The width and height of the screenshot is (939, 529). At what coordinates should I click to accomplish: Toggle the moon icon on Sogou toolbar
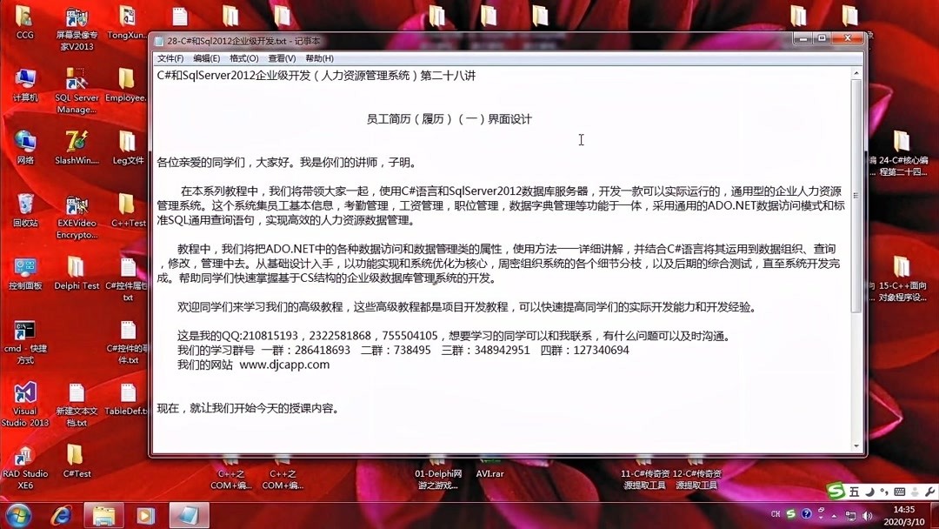tap(869, 491)
